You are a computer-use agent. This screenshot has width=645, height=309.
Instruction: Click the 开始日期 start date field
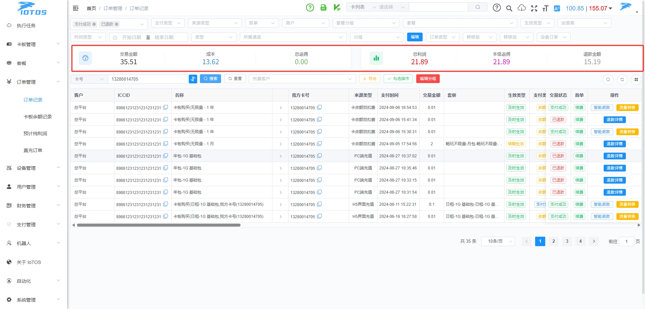point(131,37)
